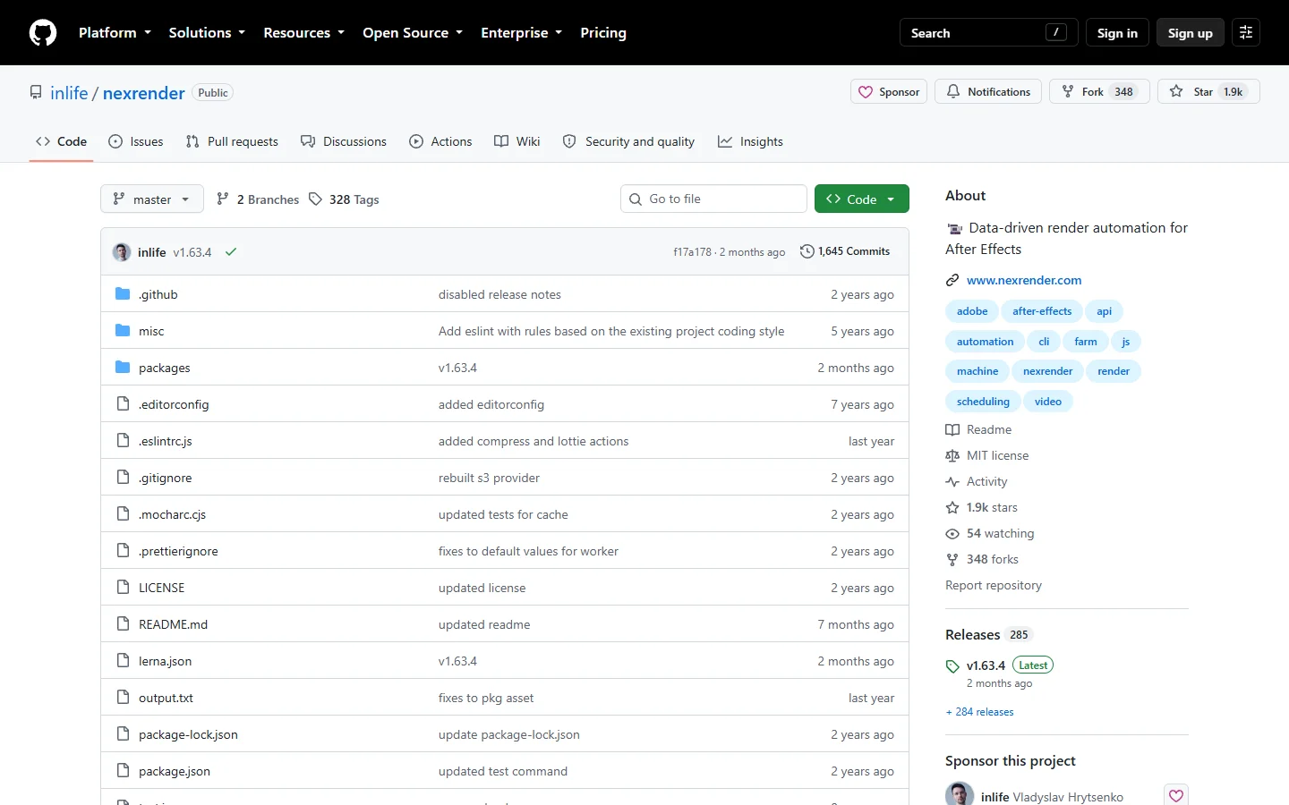Open the Pricing page
The image size is (1289, 805).
[x=603, y=33]
